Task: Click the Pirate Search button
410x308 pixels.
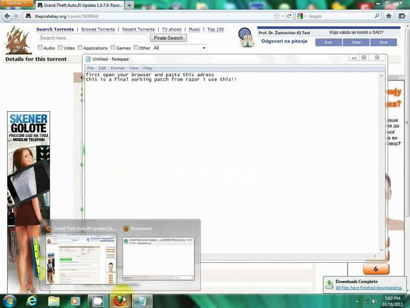Action: click(168, 38)
